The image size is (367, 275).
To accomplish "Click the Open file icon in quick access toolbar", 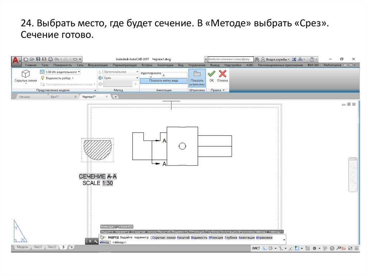I will click(x=32, y=59).
